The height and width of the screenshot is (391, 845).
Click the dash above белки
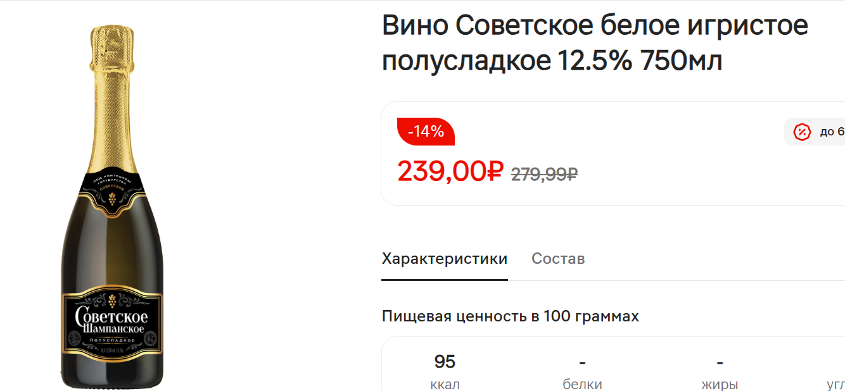[582, 363]
